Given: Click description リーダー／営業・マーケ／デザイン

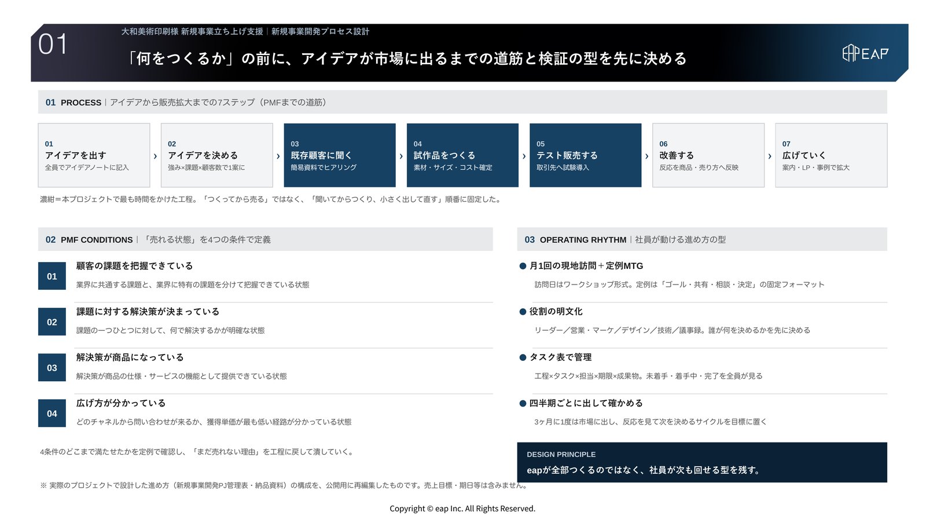Looking at the screenshot, I should pyautogui.click(x=673, y=330).
